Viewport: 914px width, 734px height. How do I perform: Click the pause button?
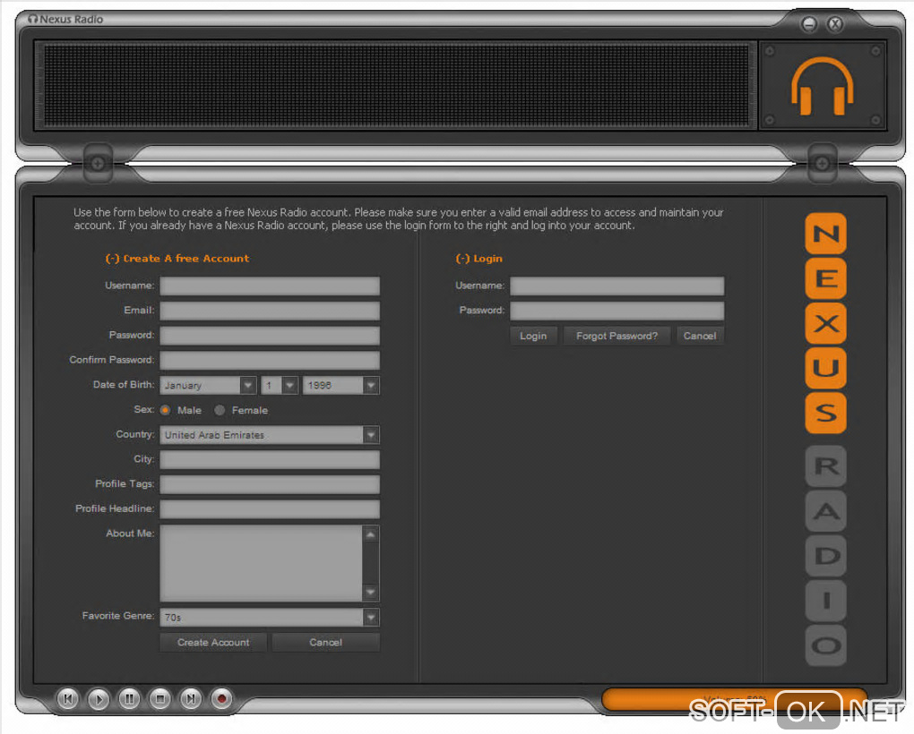coord(129,698)
